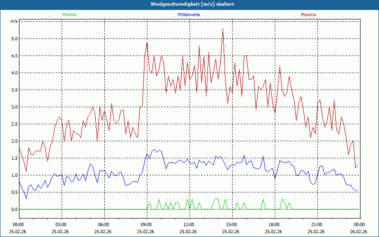Click the highest red Maxima peak above 5.0
The width and height of the screenshot is (379, 237).
tap(223, 29)
